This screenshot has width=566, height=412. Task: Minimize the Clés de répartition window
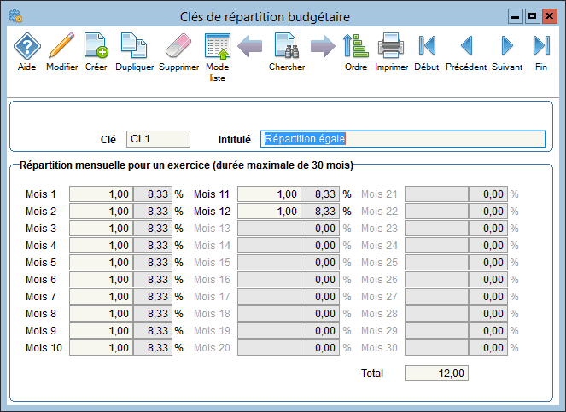[516, 16]
